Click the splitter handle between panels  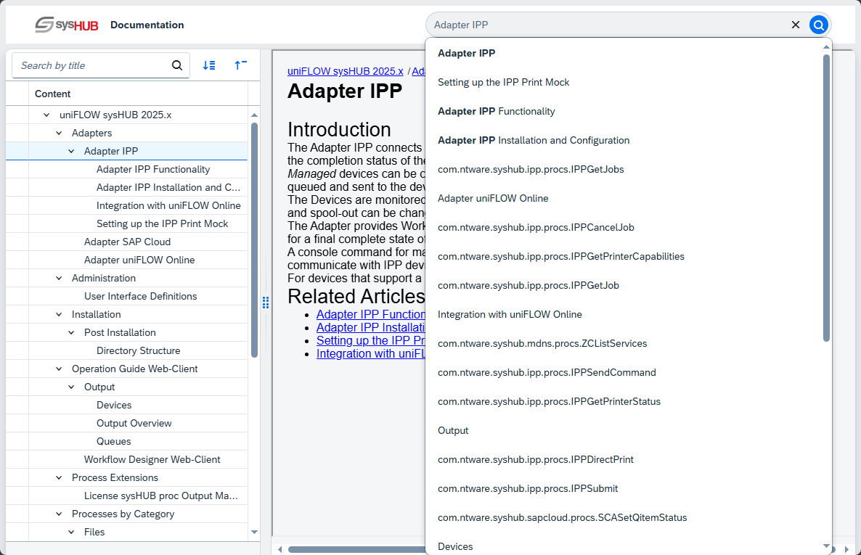[x=266, y=303]
